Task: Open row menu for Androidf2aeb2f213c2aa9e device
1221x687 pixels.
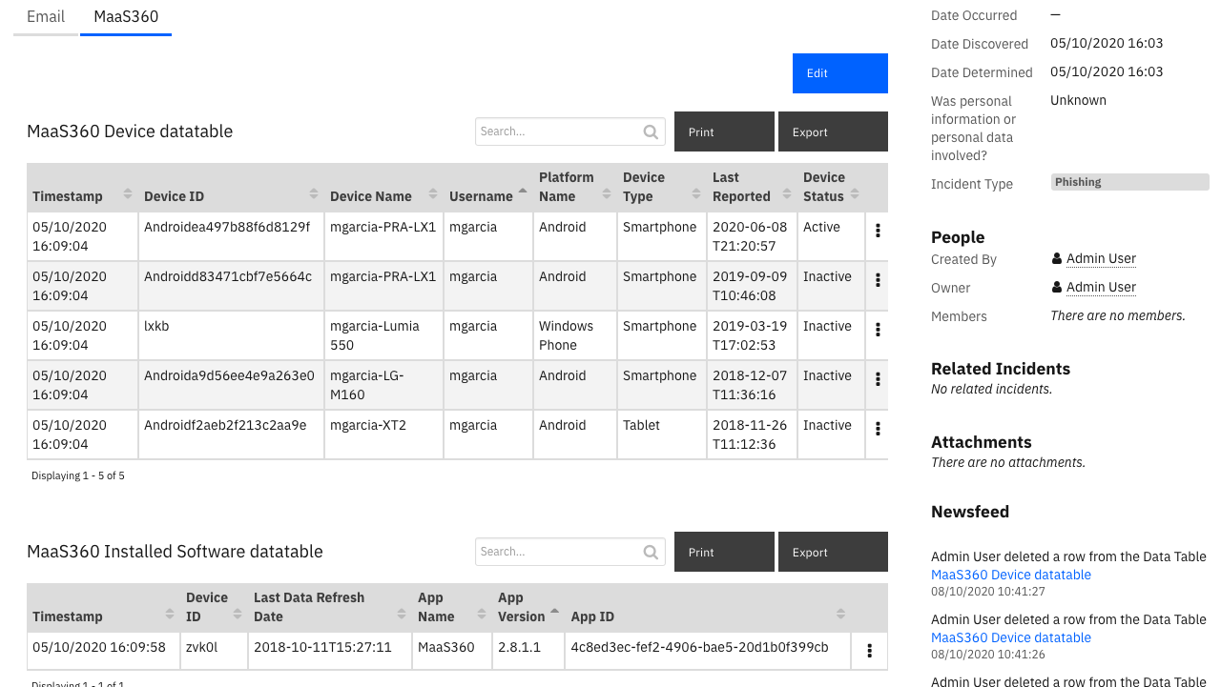Action: point(878,429)
